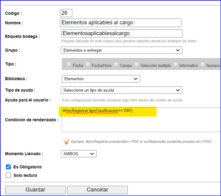
Task: Select the Informativo radio button
Action: (175, 64)
